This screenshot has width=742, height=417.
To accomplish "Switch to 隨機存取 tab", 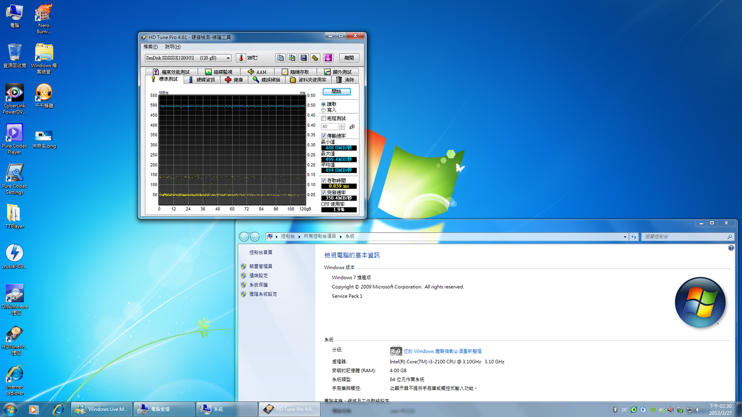I will click(295, 72).
